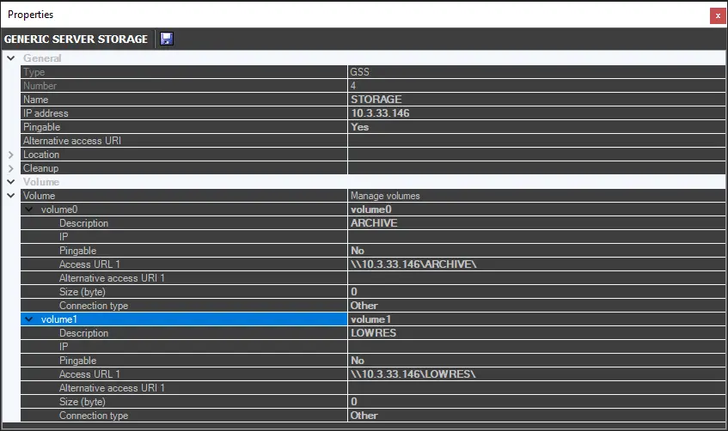Collapse the Volume category header
This screenshot has width=728, height=431.
[11, 182]
